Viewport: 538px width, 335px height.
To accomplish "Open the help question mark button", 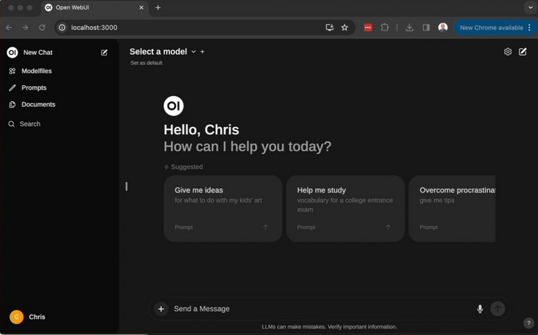I will pyautogui.click(x=528, y=323).
